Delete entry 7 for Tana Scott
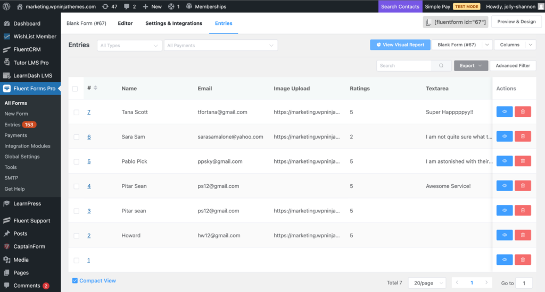The width and height of the screenshot is (545, 292). coord(523,111)
